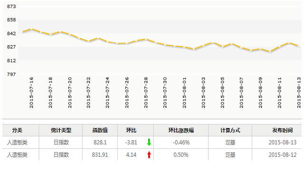Click the x-axis label 2015-07-22
Screen dimensions: 304x172
tap(88, 93)
